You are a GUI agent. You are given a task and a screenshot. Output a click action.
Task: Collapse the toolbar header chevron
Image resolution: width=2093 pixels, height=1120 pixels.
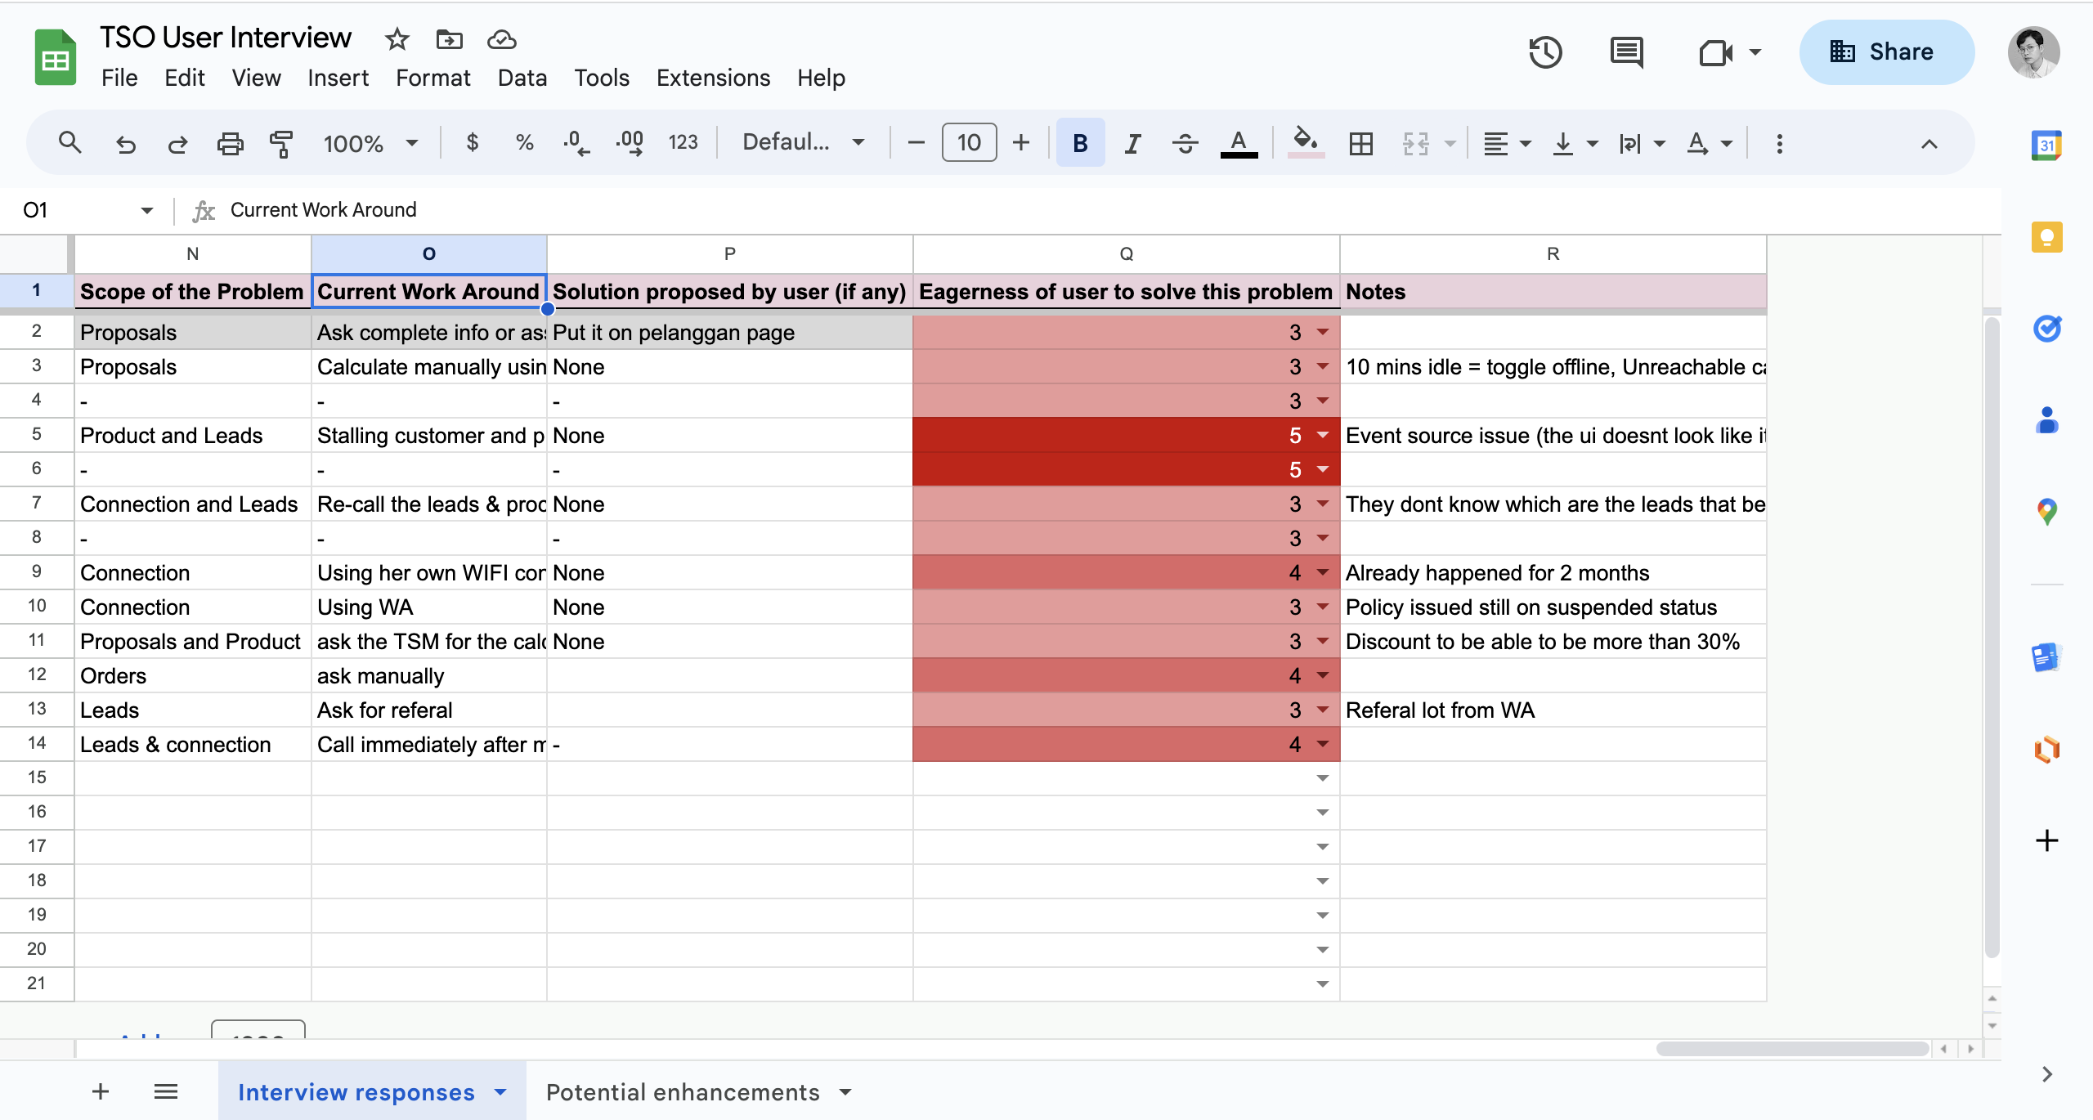(1929, 144)
